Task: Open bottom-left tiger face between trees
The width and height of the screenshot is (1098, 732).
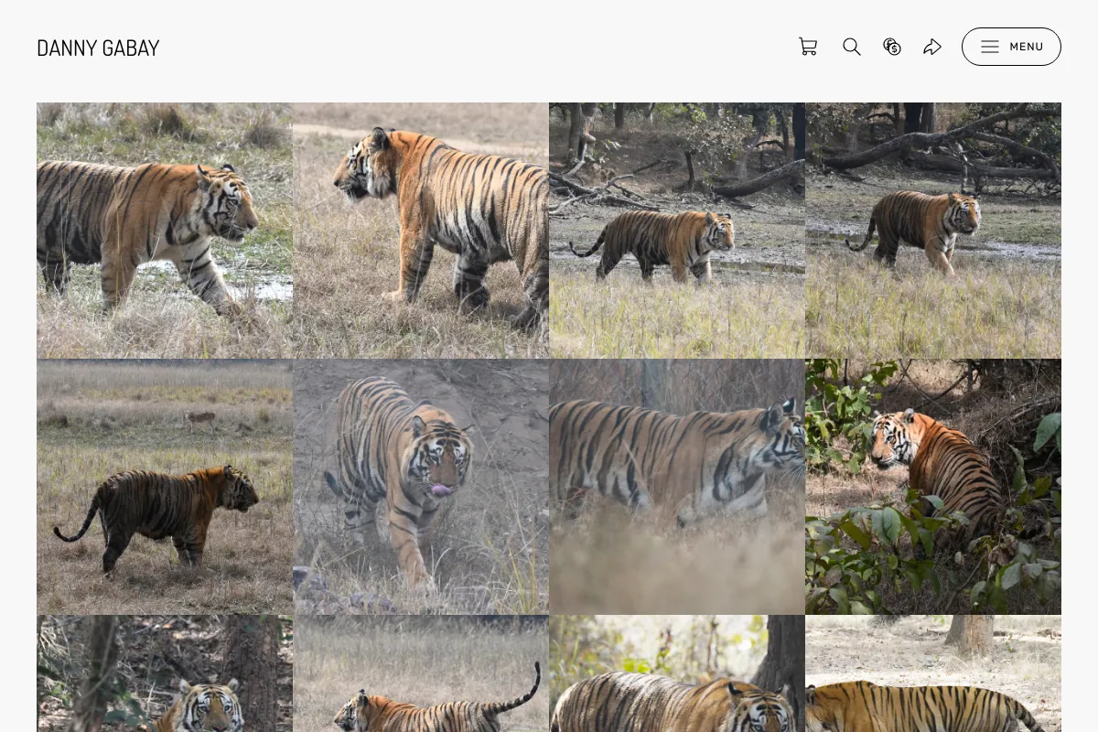Action: coord(165,673)
